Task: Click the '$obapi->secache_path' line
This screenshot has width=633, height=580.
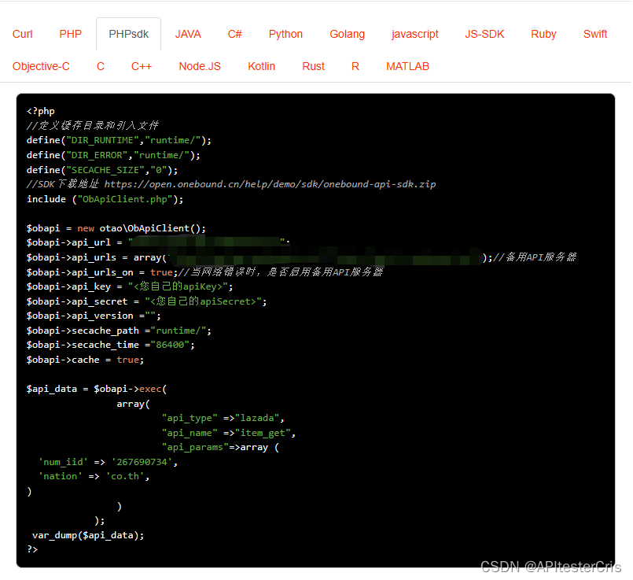Action: [119, 331]
